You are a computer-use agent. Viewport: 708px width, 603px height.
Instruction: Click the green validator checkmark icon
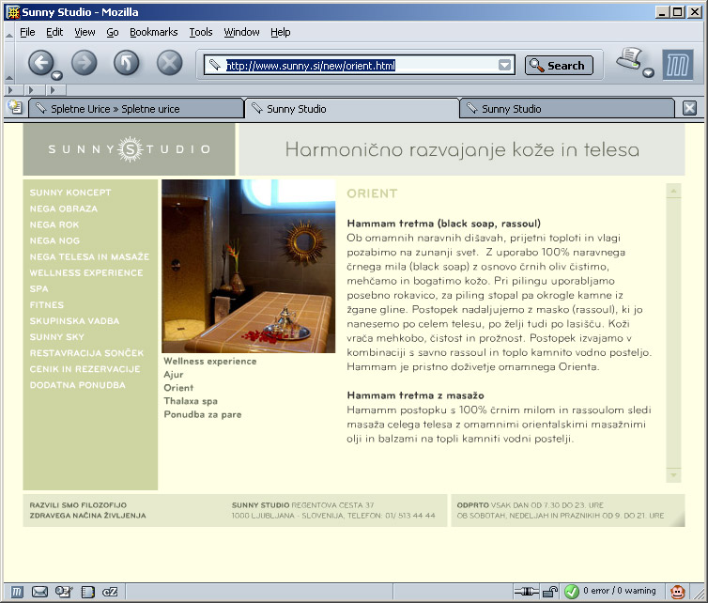tap(572, 591)
